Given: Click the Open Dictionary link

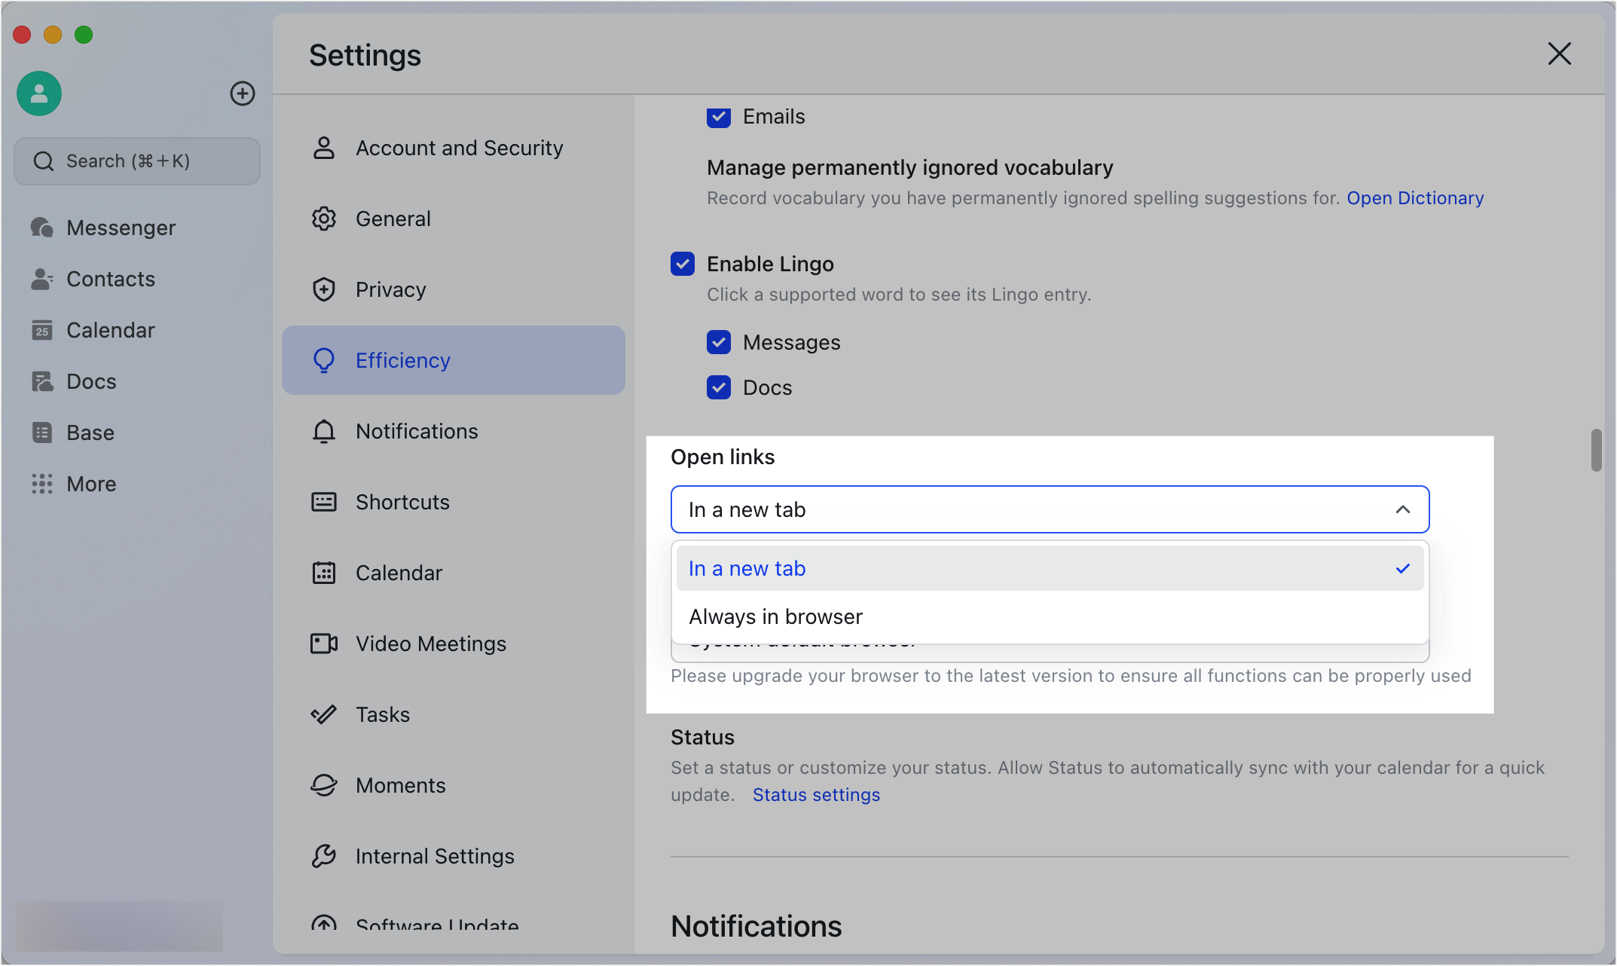Looking at the screenshot, I should click(1415, 197).
